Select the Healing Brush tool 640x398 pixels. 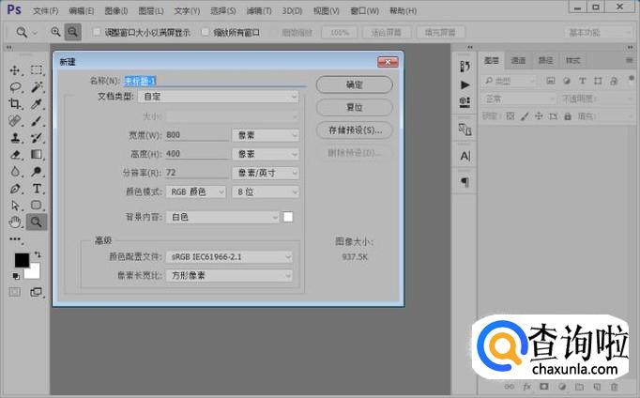tap(15, 121)
